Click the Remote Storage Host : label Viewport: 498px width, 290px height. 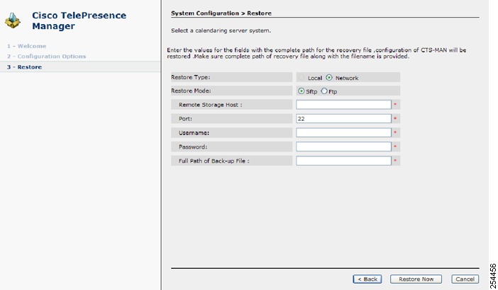coord(211,105)
